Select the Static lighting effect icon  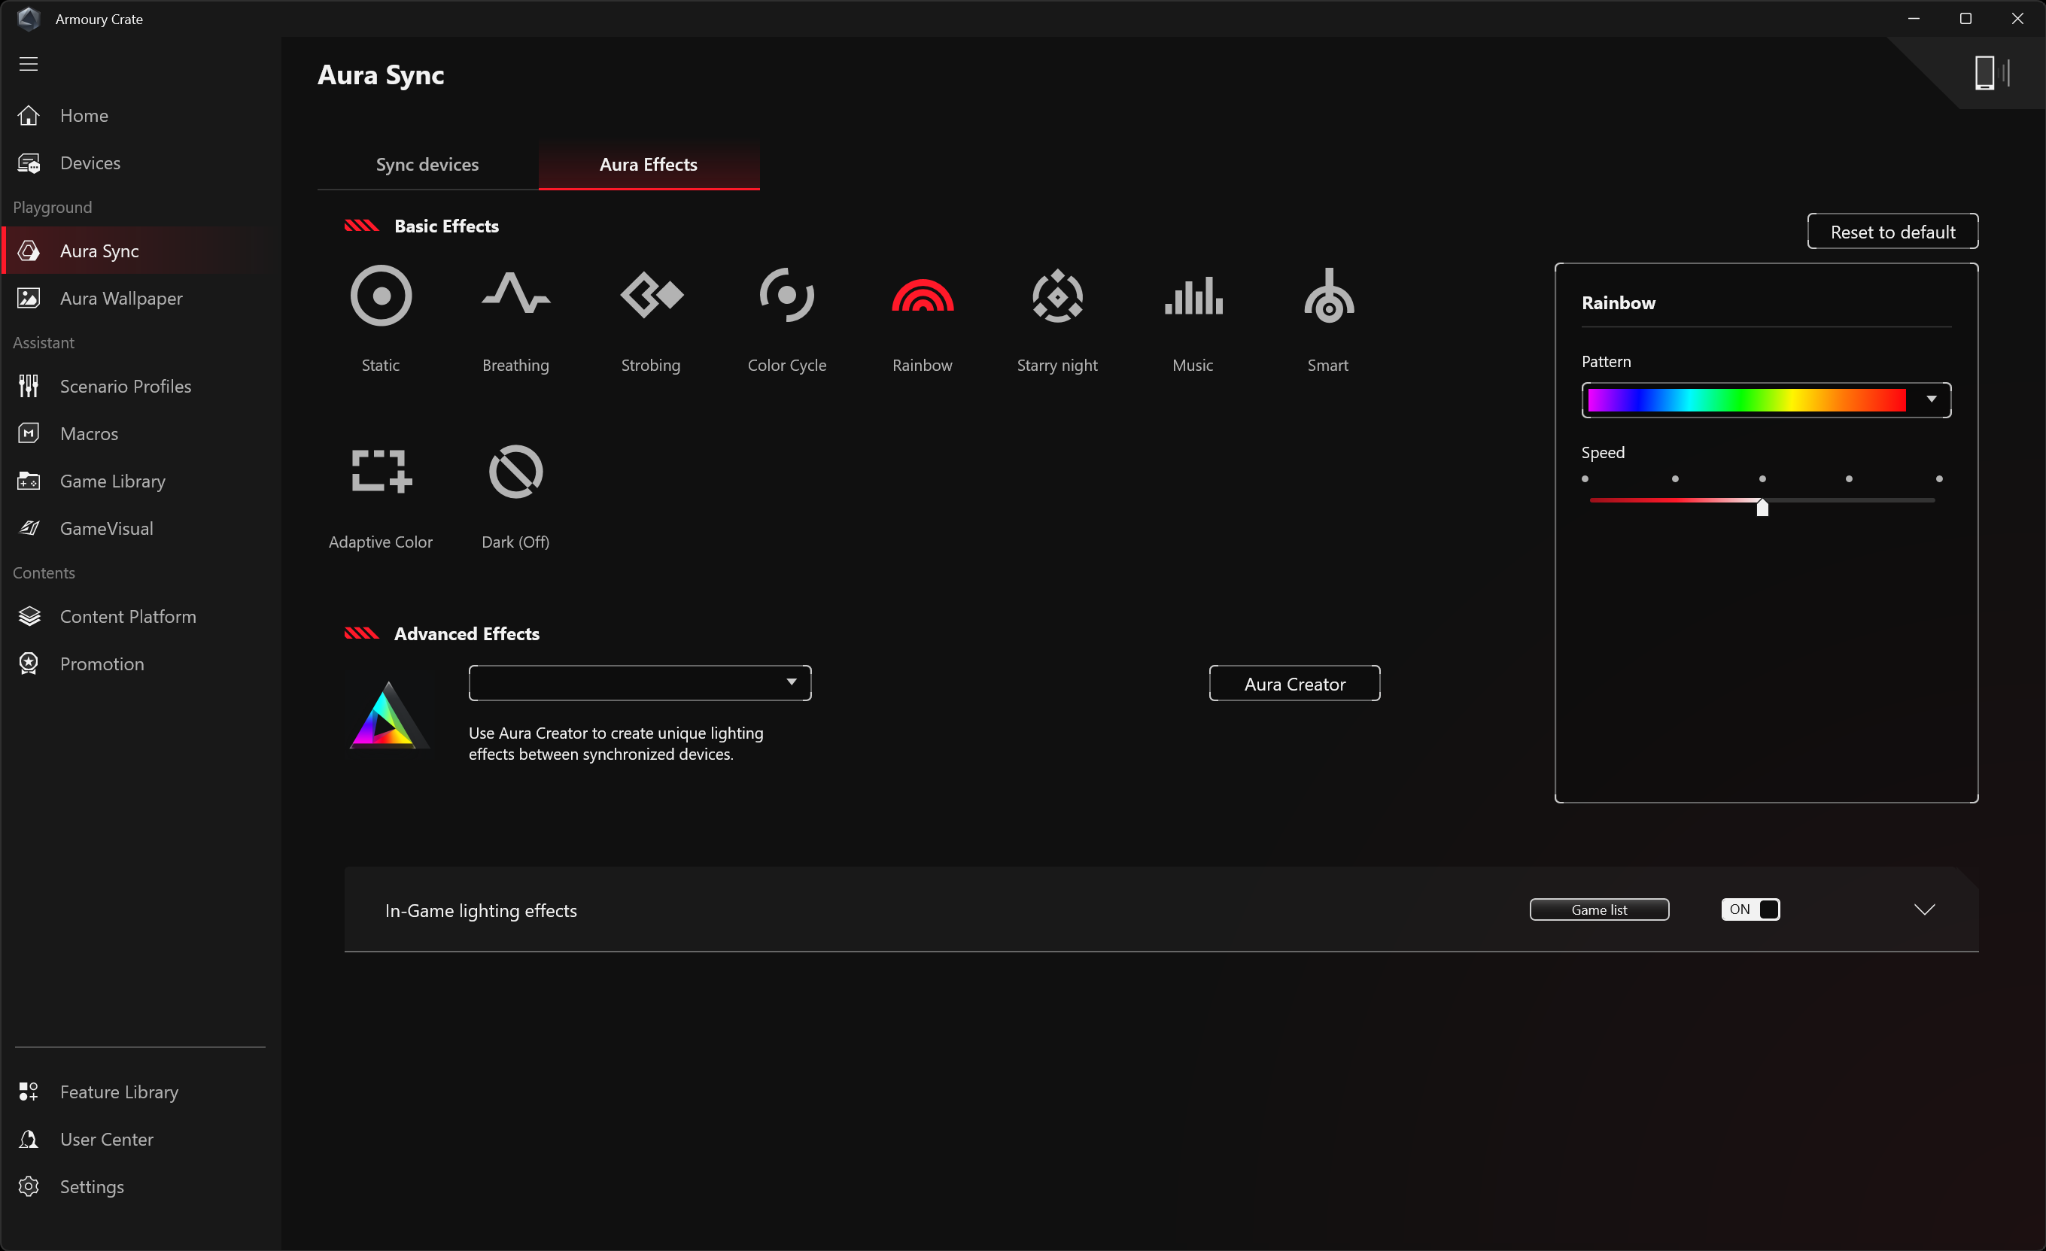point(380,296)
